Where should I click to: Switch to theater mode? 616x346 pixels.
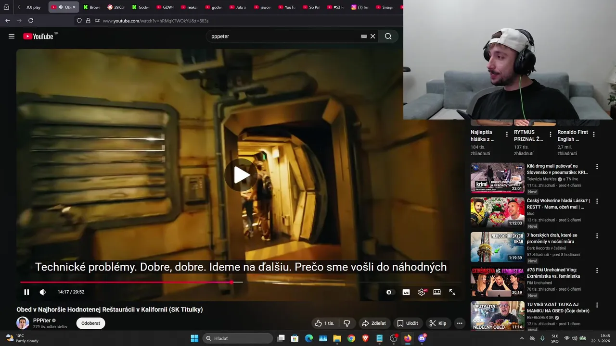[x=437, y=292]
